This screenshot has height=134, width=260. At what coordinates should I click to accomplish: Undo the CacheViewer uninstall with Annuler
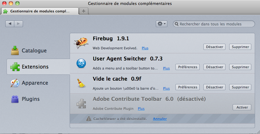click(x=160, y=119)
